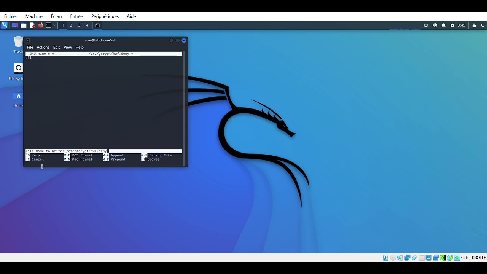Screen dimensions: 487x274
Task: Open the file manager panel launcher
Action: pos(24,25)
